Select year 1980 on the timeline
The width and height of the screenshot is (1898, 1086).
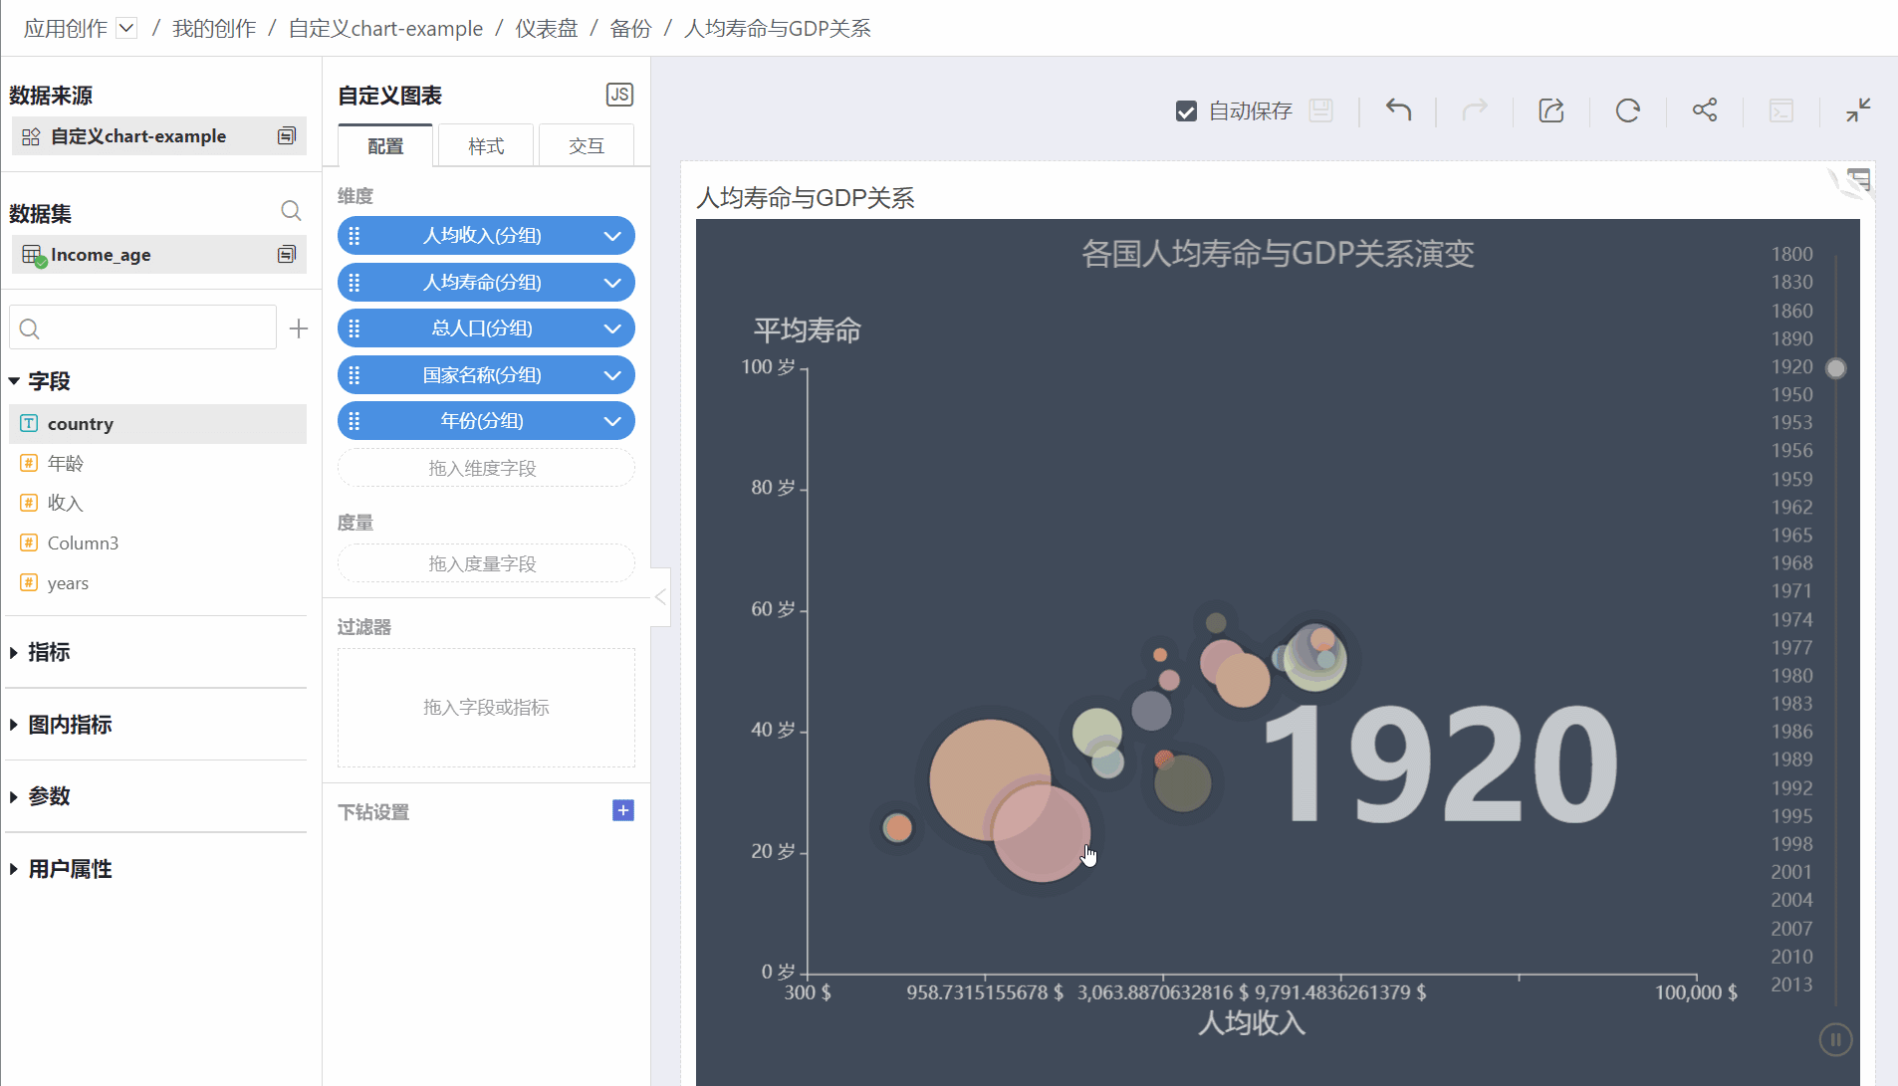(x=1791, y=675)
